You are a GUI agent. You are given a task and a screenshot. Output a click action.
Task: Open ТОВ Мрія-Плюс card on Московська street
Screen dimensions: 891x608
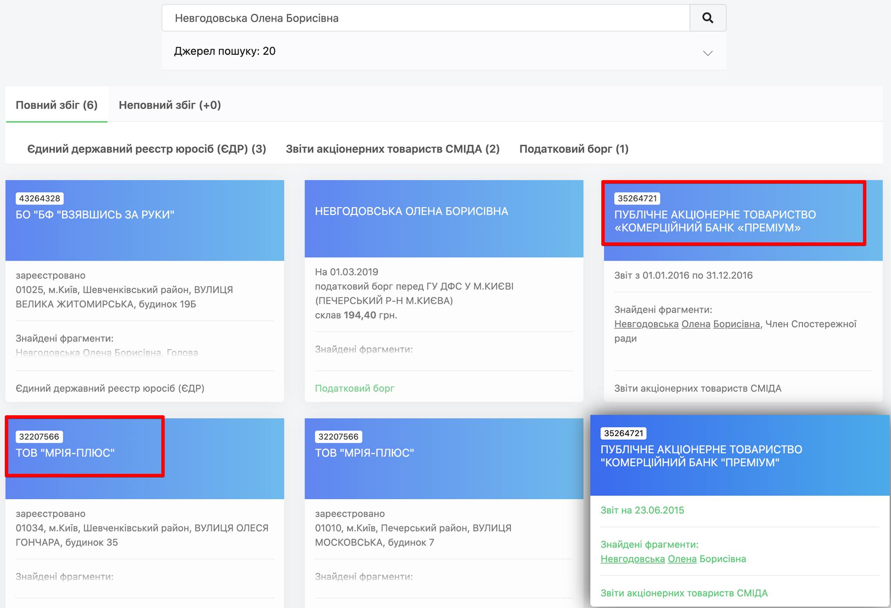point(364,453)
